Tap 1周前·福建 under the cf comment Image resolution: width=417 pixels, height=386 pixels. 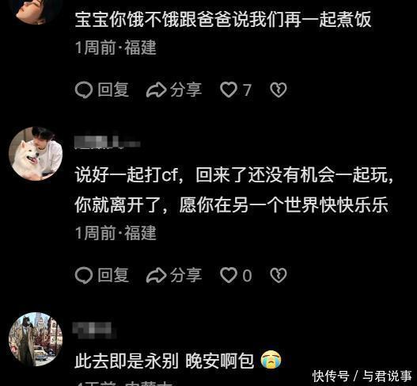(116, 233)
